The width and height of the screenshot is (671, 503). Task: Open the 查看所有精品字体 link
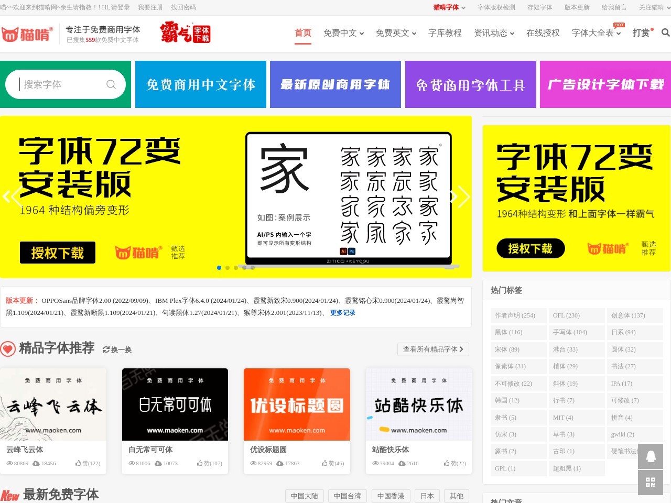[x=433, y=349]
